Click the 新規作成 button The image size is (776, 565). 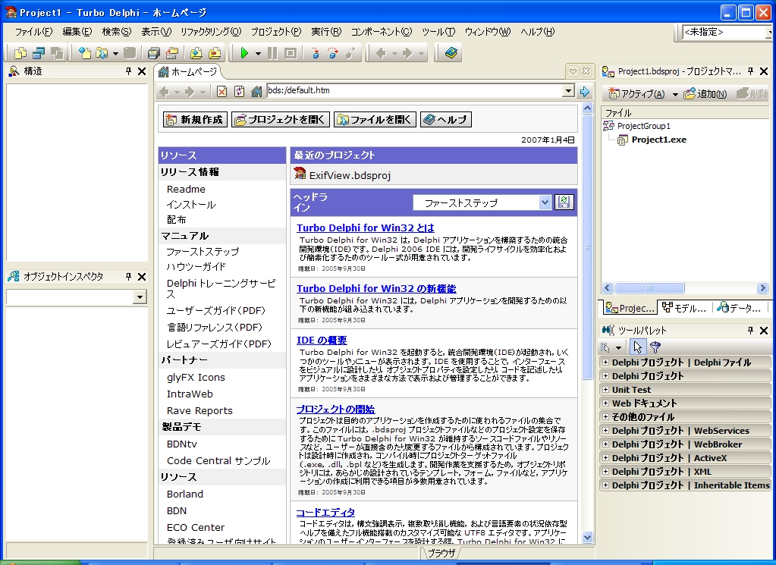click(194, 119)
